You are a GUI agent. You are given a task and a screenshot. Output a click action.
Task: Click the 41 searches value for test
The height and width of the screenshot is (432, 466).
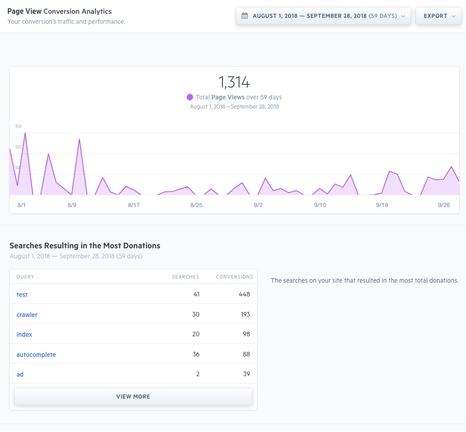(x=196, y=294)
